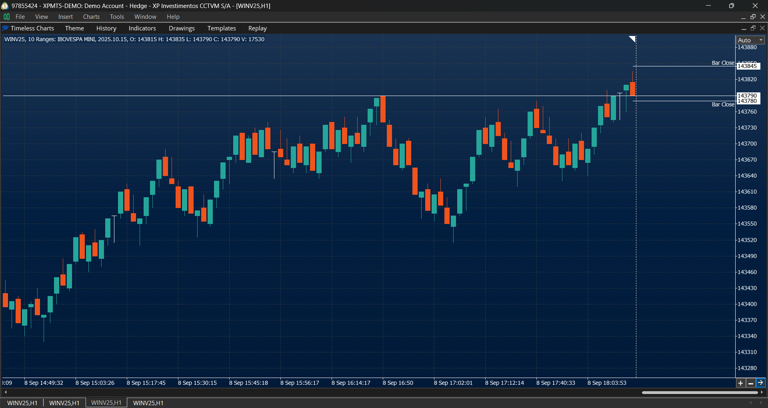This screenshot has height=408, width=768.
Task: Open the Indicators item on Timeless Charts bar
Action: pyautogui.click(x=142, y=28)
